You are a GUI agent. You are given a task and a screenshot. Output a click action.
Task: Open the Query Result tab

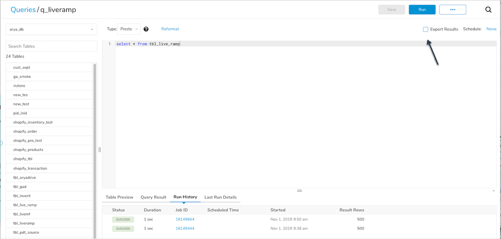(x=154, y=197)
